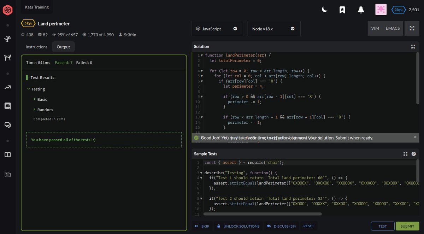
Task: Open the user profile avatar
Action: [381, 10]
